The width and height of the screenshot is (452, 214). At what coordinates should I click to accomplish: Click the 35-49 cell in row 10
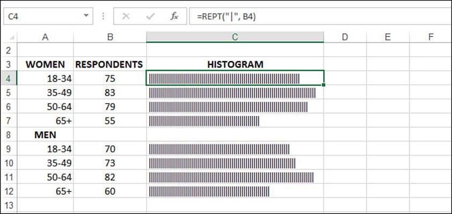coord(45,163)
